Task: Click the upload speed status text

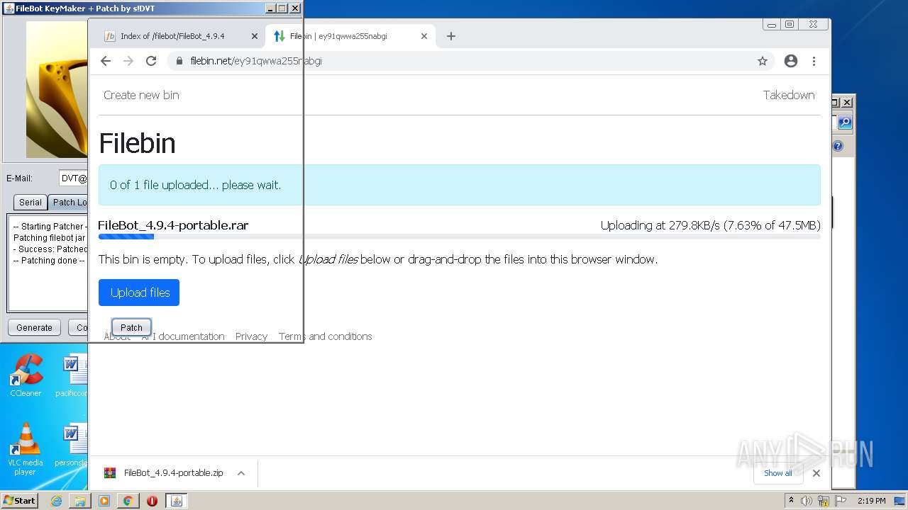Action: click(x=710, y=225)
